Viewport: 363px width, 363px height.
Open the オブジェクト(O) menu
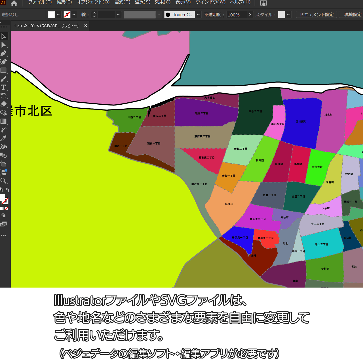tap(93, 2)
